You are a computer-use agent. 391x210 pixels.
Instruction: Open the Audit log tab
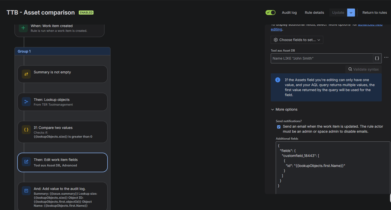pos(289,13)
